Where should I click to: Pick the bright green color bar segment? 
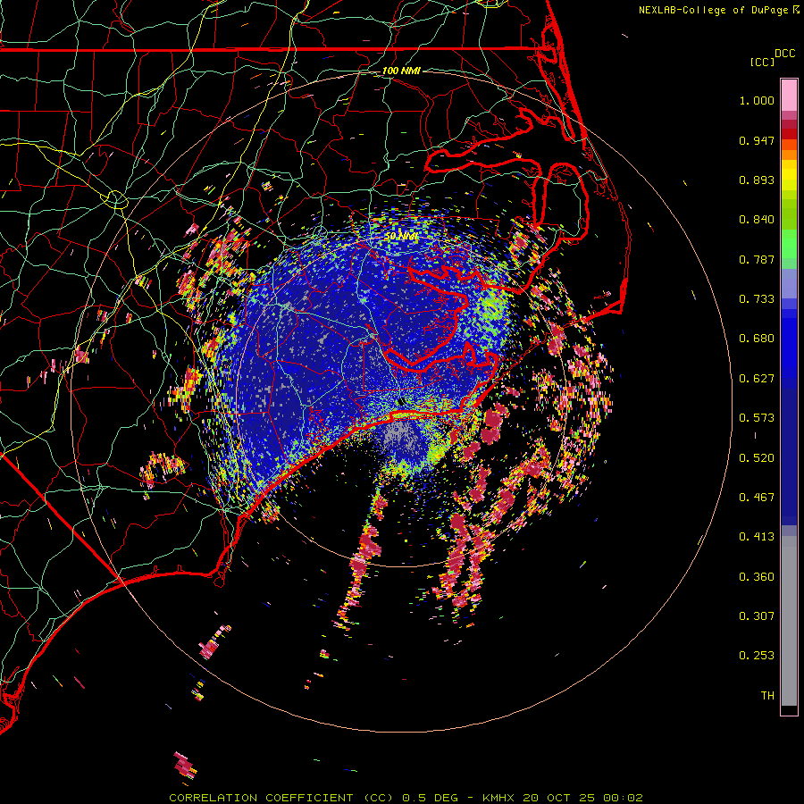(789, 244)
